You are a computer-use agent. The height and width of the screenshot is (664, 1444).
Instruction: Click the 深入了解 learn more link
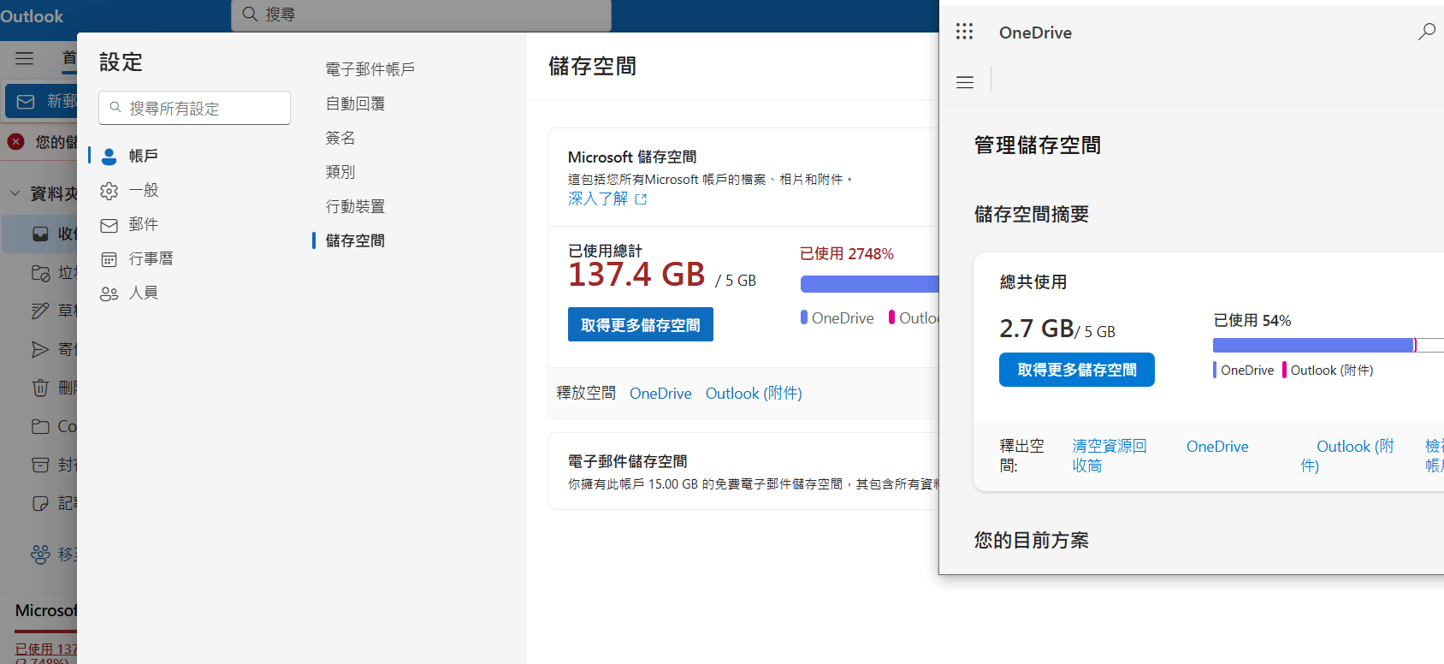click(607, 199)
